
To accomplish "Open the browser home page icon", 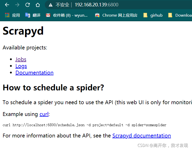I will coord(38,5).
